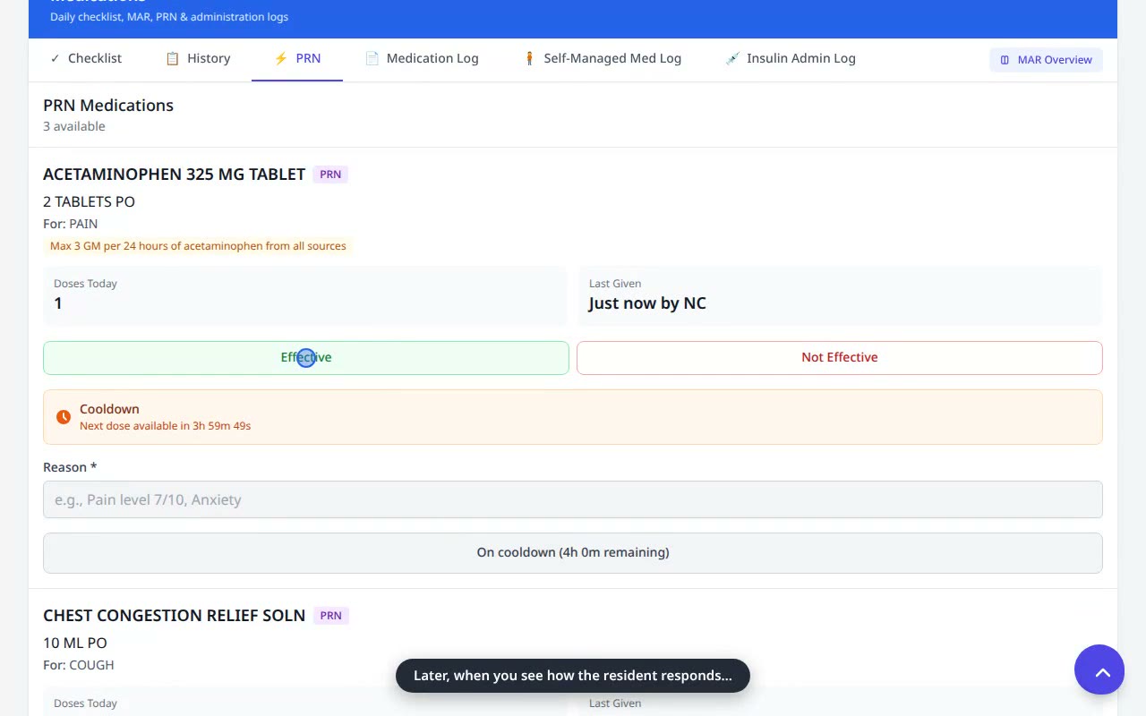Click the 'For: PAIN' indication text

tap(71, 224)
